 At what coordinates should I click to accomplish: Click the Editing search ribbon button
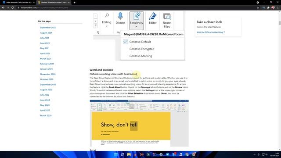[107, 20]
